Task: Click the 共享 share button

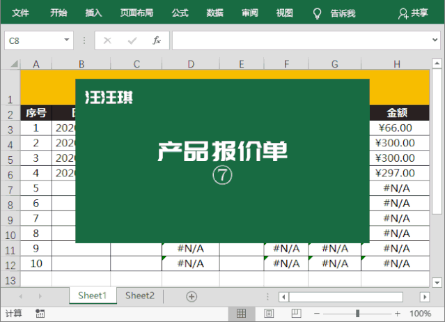Action: pos(413,13)
